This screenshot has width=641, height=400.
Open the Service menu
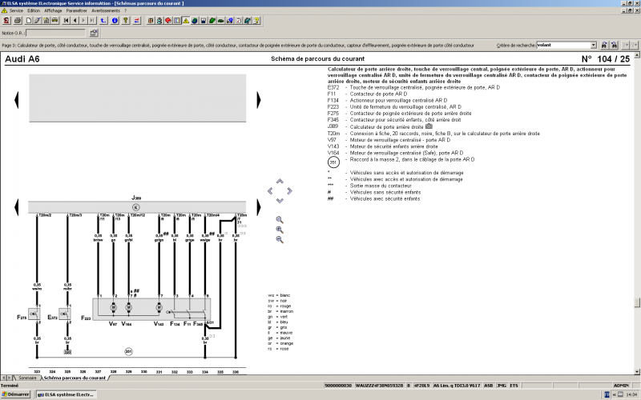coord(16,10)
